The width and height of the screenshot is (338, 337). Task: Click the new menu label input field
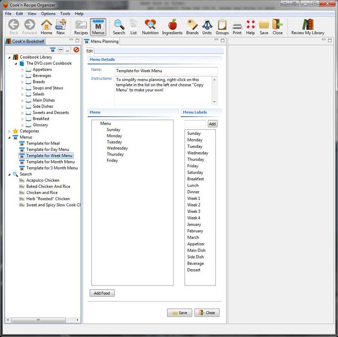point(195,124)
